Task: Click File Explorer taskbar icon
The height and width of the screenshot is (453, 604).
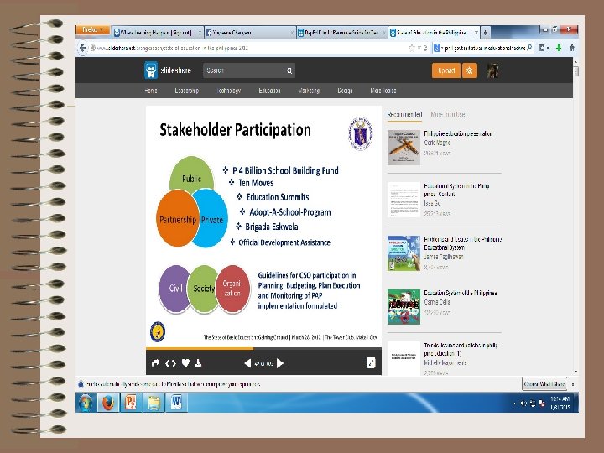Action: 154,403
